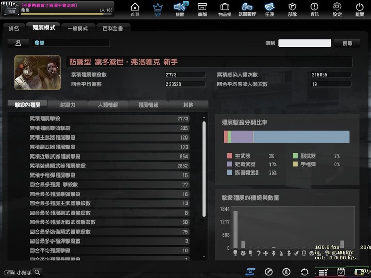The height and width of the screenshot is (278, 371).
Task: Click the 累積感染人類次數 value 216055
Action: (319, 75)
